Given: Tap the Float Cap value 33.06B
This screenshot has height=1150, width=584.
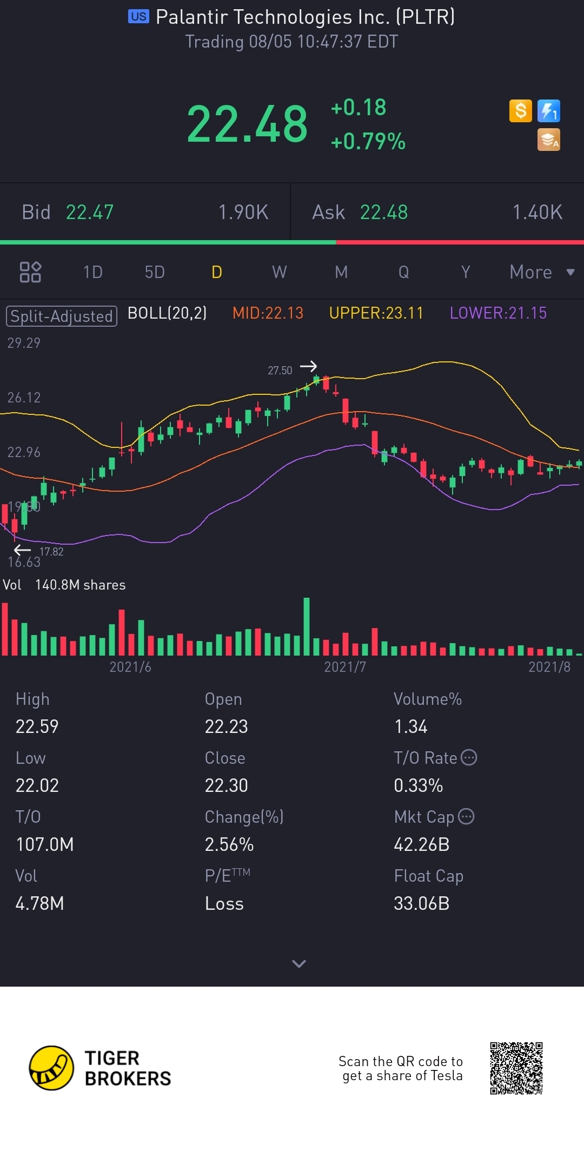Looking at the screenshot, I should point(421,903).
